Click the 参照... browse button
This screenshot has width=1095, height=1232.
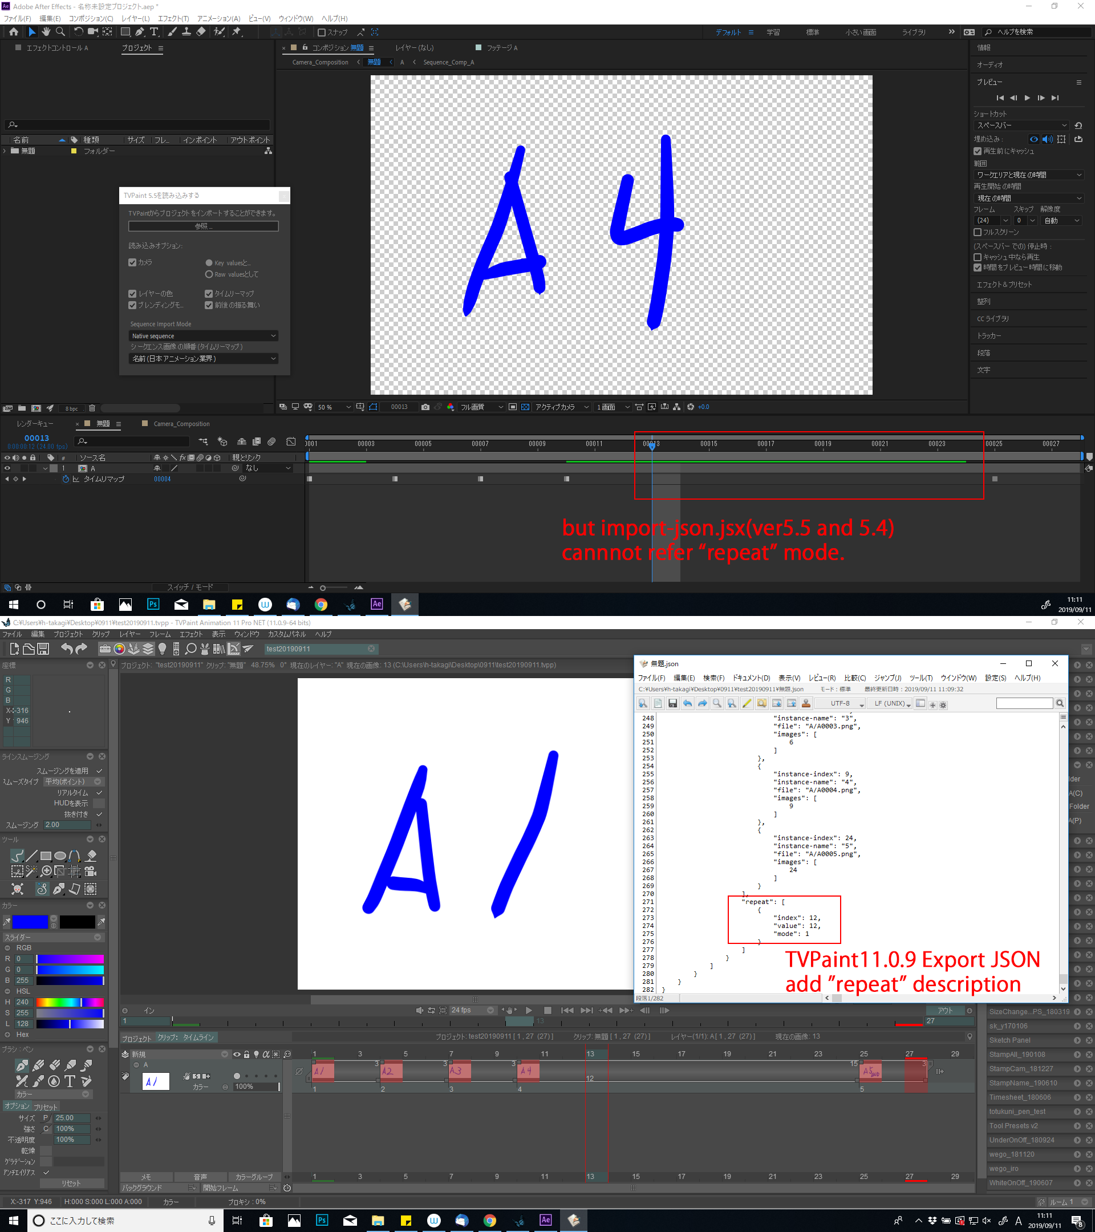[x=204, y=226]
